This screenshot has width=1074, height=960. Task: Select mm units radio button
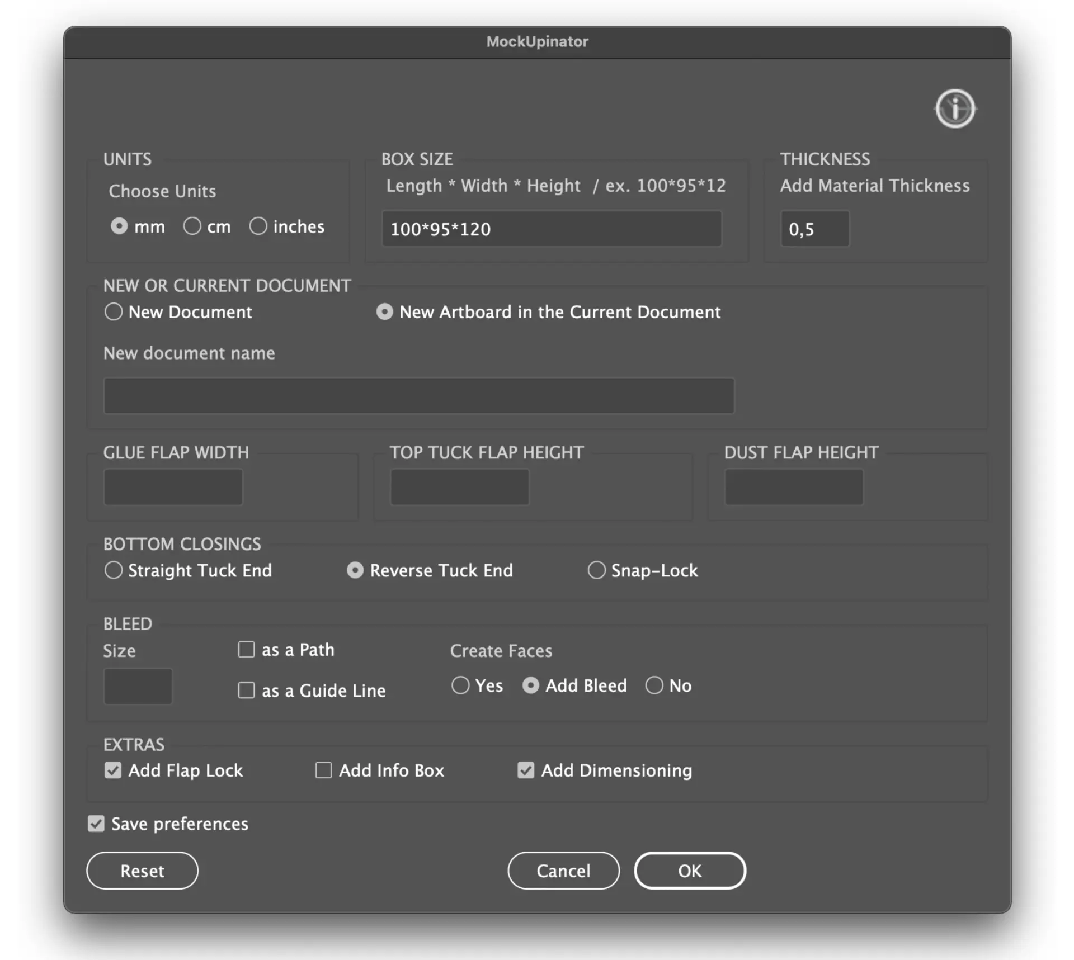pos(119,226)
